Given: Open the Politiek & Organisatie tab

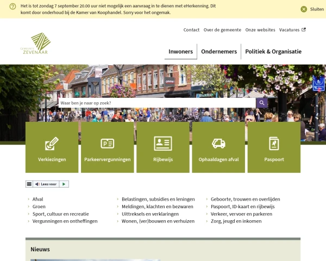Looking at the screenshot, I should 273,52.
